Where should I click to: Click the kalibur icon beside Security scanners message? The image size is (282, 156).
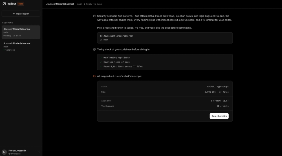click(x=94, y=16)
